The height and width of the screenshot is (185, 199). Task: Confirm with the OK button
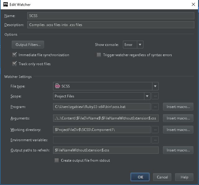140,177
